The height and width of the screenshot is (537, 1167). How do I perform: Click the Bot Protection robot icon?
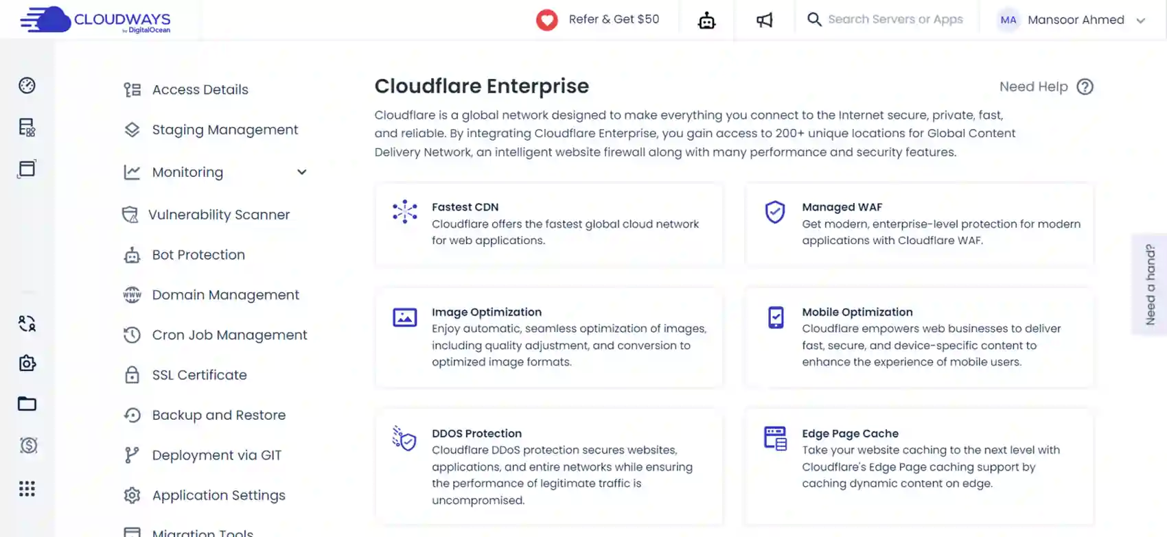(x=132, y=255)
